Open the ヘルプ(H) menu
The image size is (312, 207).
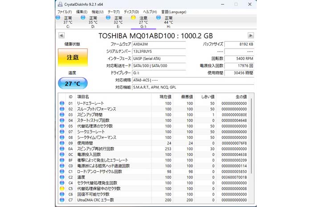pos(150,12)
